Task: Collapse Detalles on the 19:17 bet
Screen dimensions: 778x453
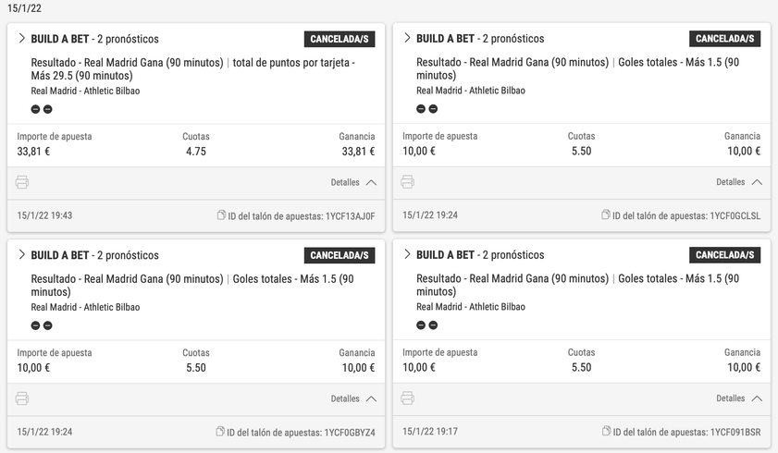Action: 739,398
